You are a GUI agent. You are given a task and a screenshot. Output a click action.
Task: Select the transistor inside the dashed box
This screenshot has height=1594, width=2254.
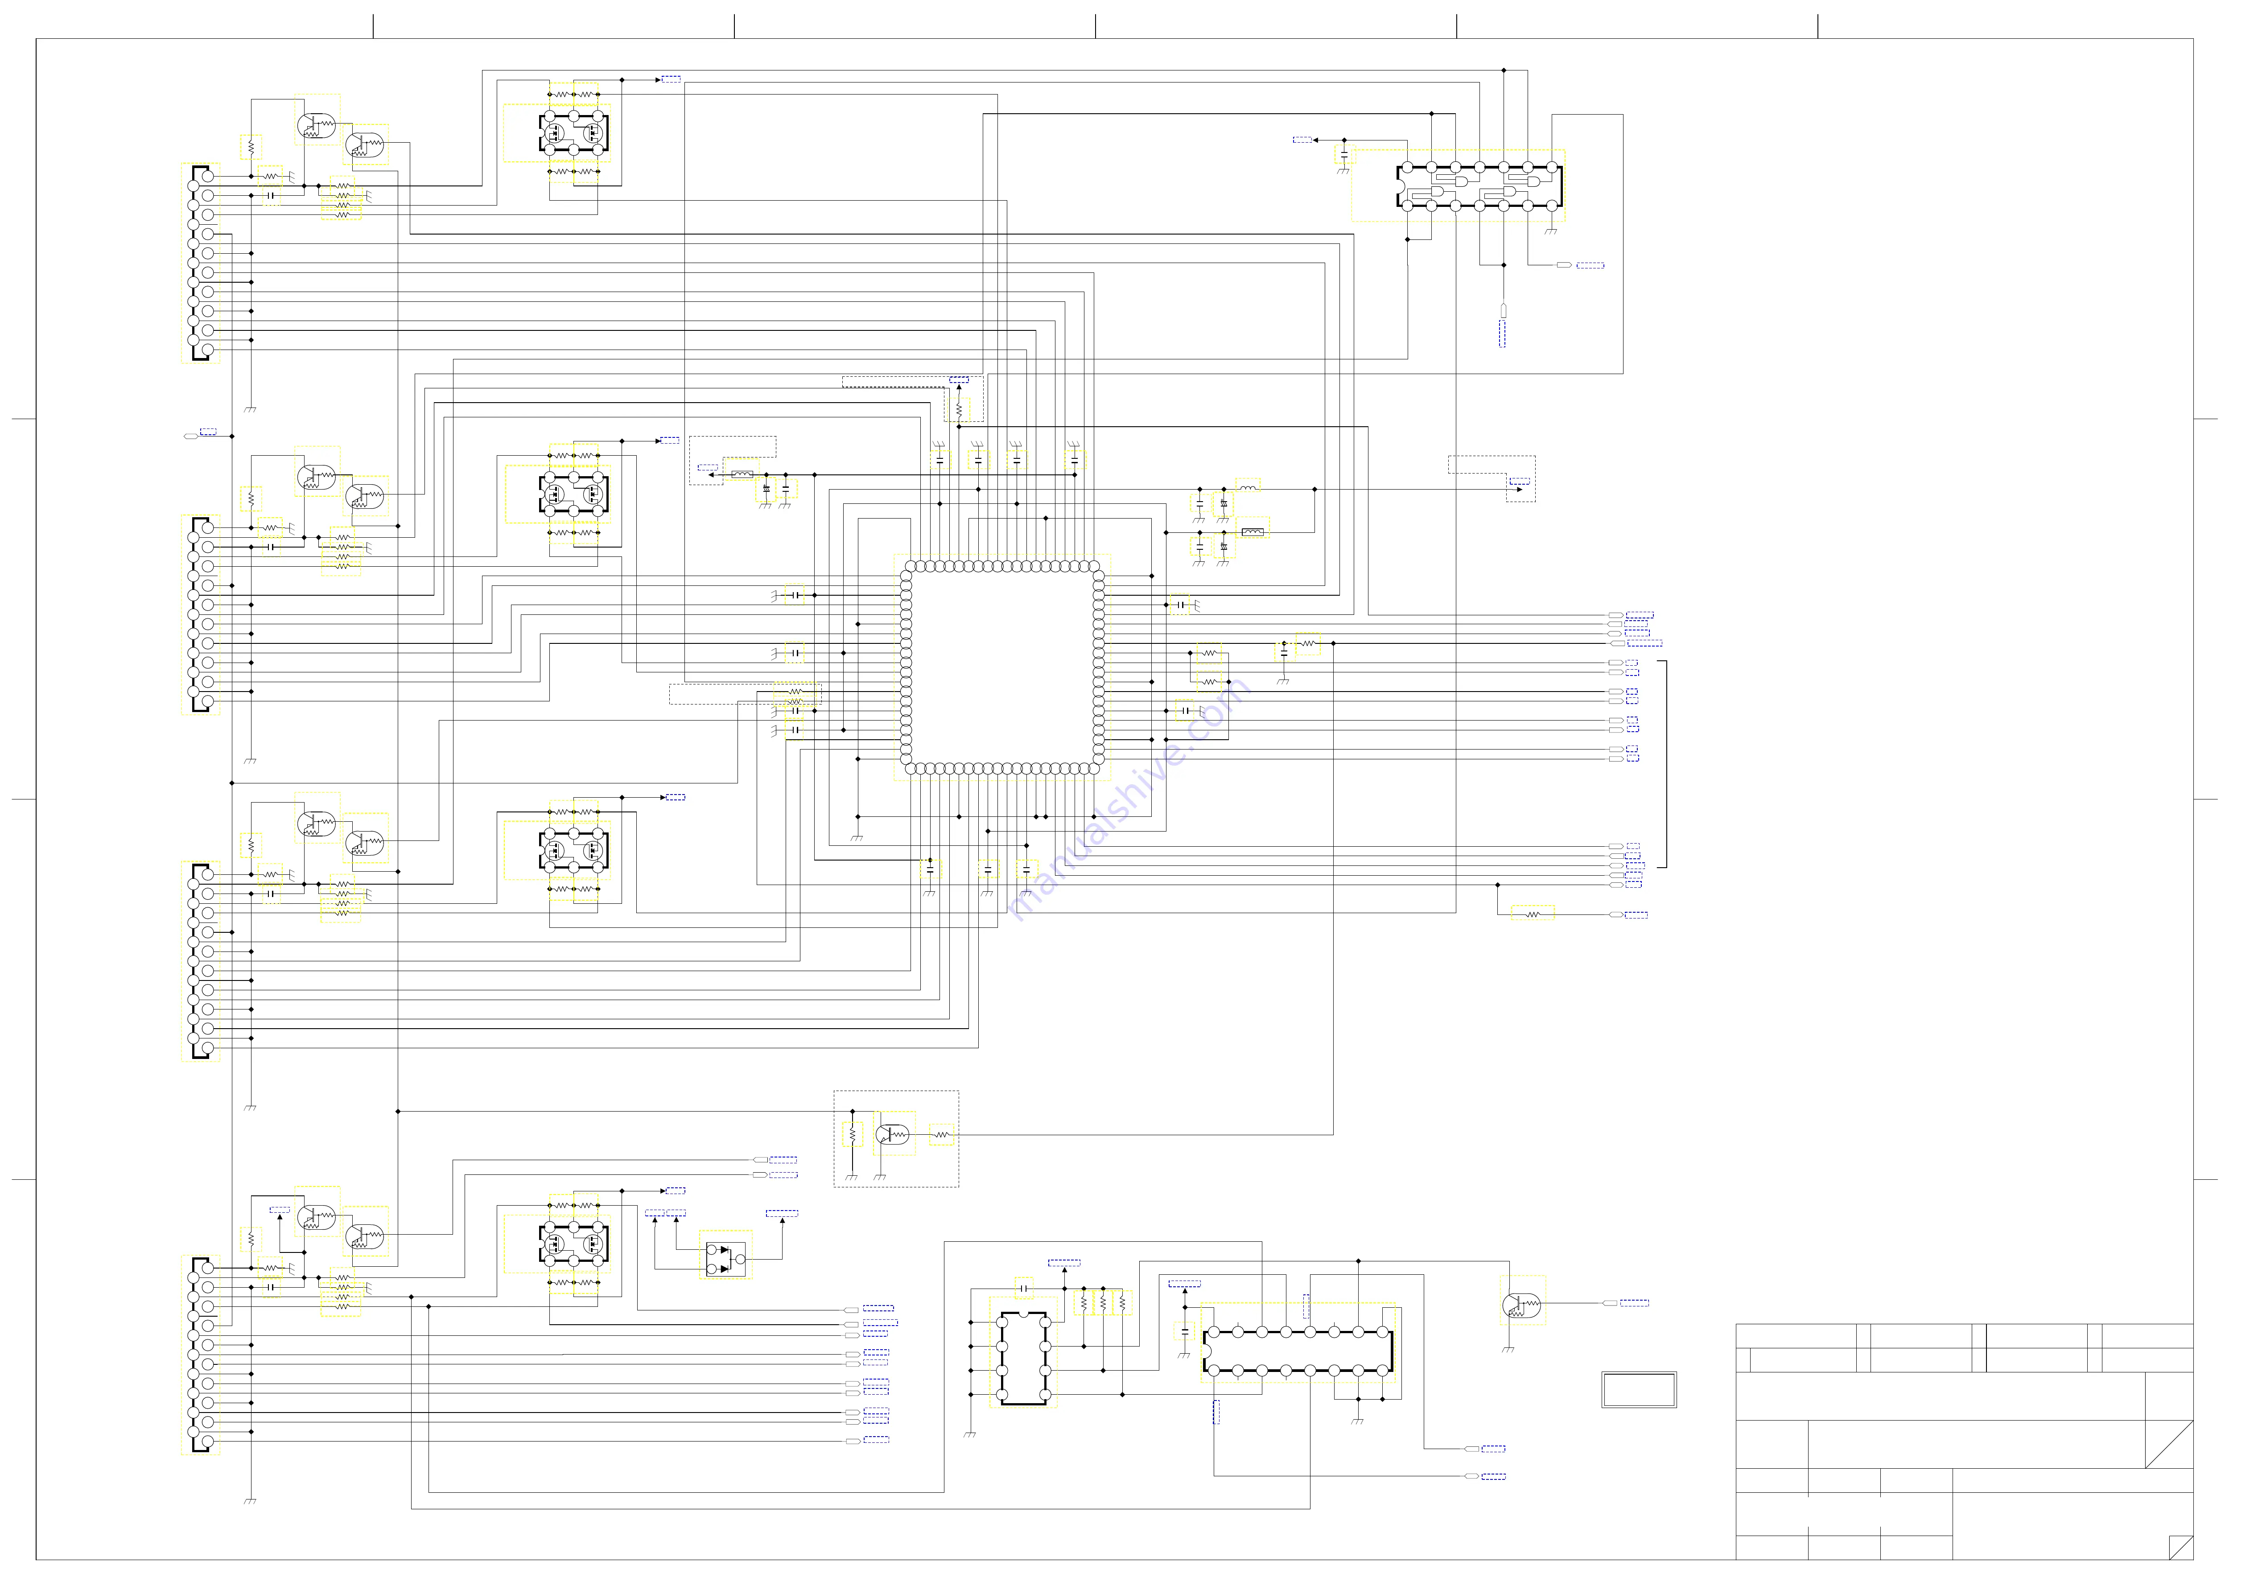(x=892, y=1135)
